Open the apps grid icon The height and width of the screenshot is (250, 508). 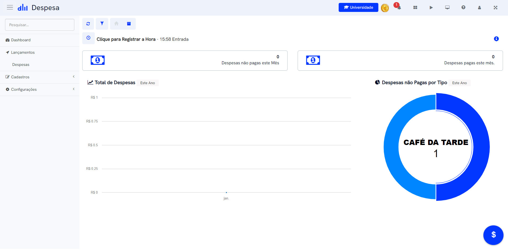(415, 8)
